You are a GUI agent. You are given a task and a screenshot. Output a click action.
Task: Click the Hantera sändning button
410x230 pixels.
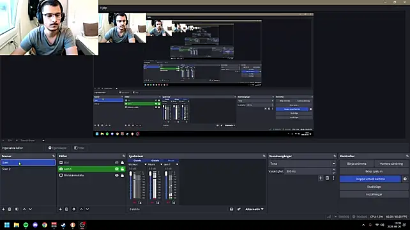coord(391,164)
